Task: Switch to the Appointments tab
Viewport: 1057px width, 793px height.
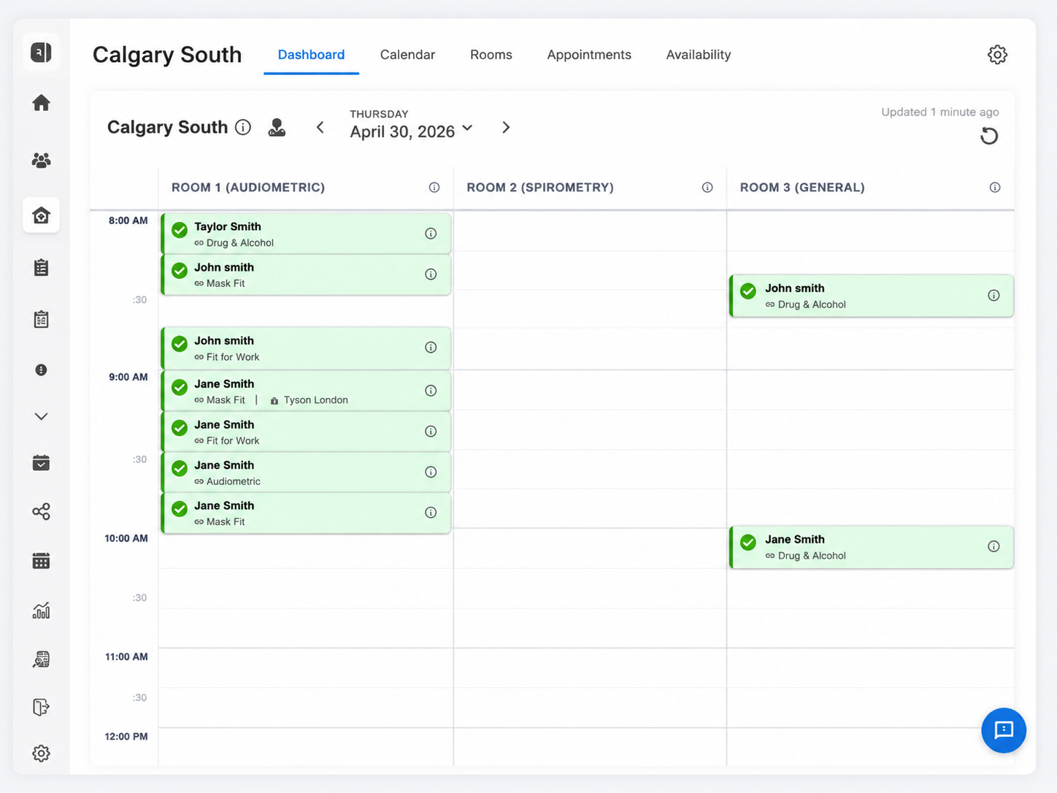Action: [589, 55]
